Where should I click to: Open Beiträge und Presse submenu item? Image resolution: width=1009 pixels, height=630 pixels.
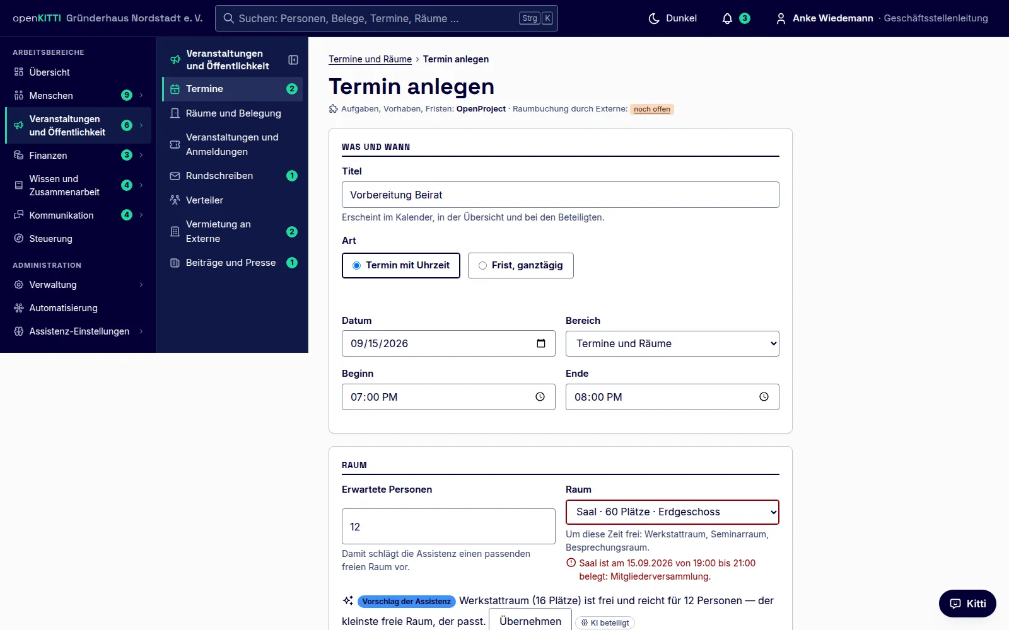[x=232, y=263]
